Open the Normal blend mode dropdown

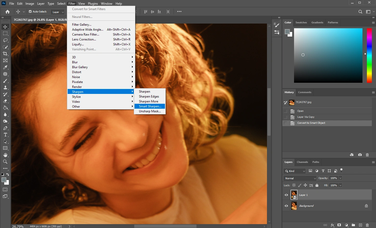[x=300, y=178]
